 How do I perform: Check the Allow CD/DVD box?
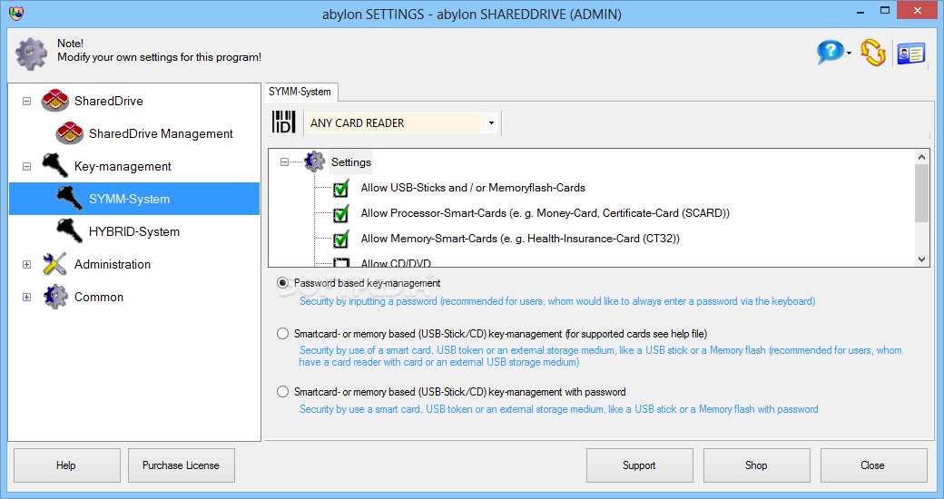pos(341,262)
